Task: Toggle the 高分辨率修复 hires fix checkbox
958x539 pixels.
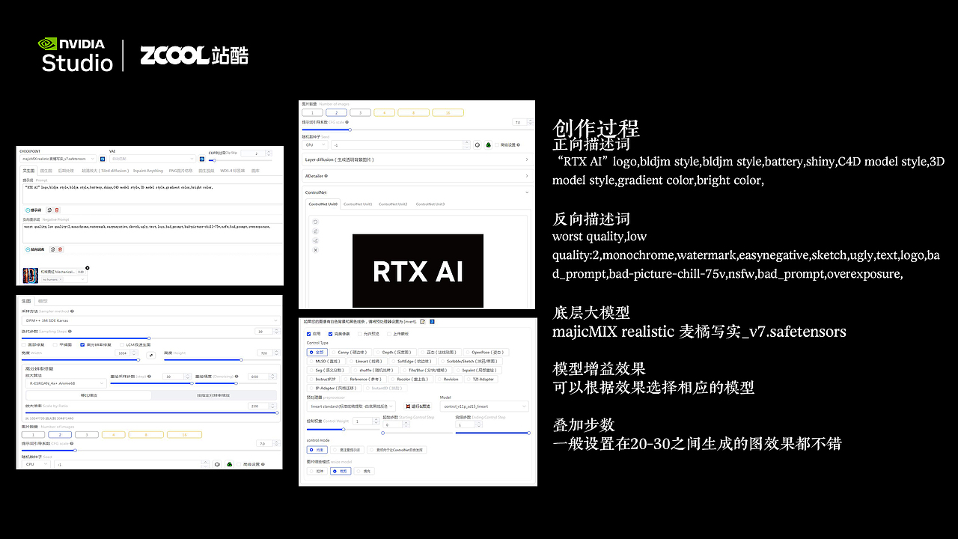Action: (82, 344)
